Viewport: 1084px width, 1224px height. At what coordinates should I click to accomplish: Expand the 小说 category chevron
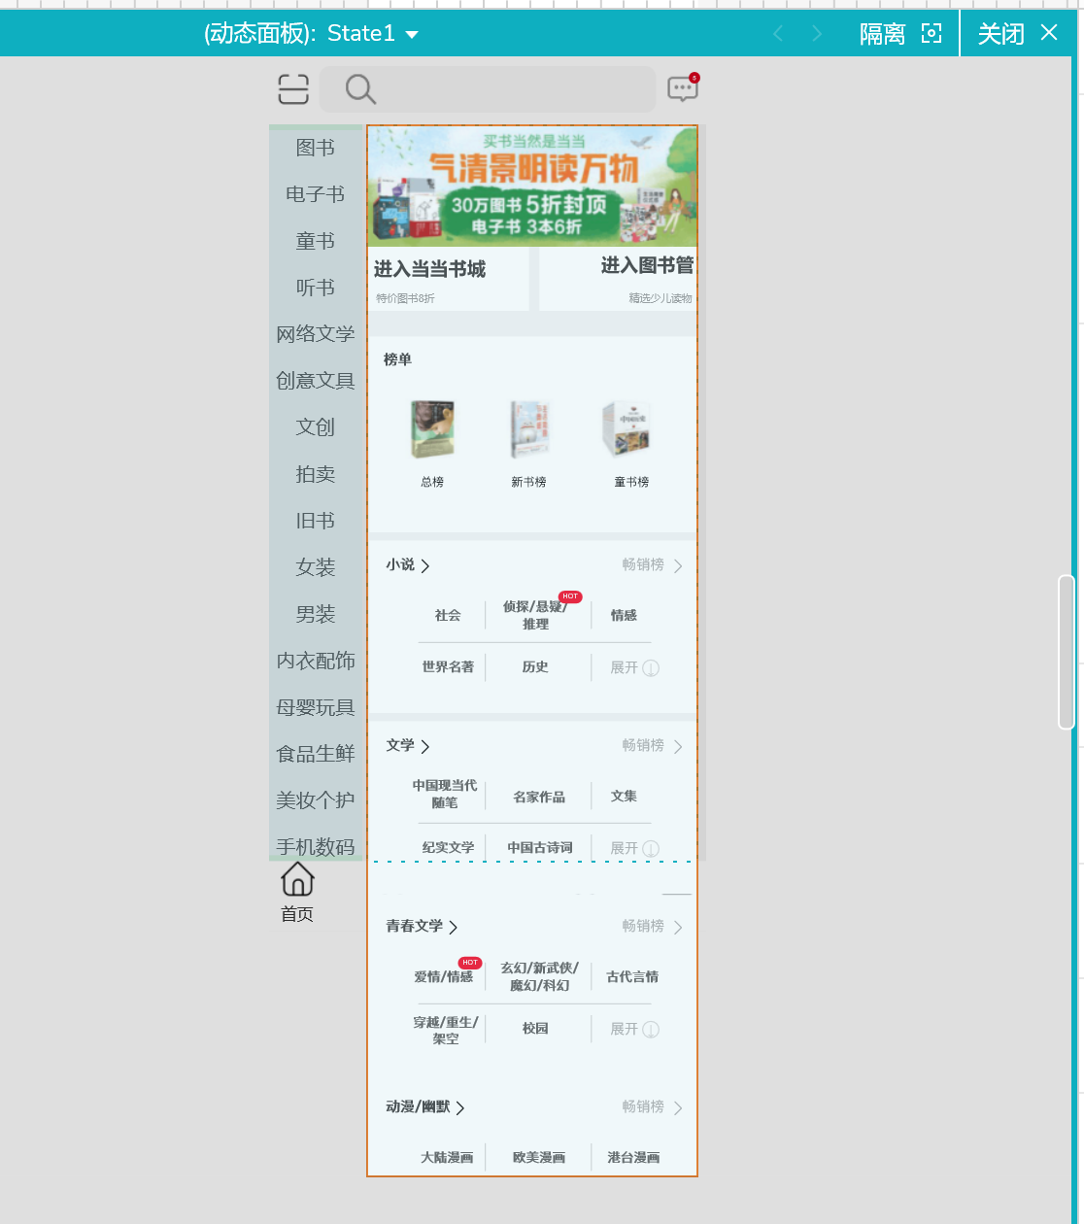coord(424,566)
